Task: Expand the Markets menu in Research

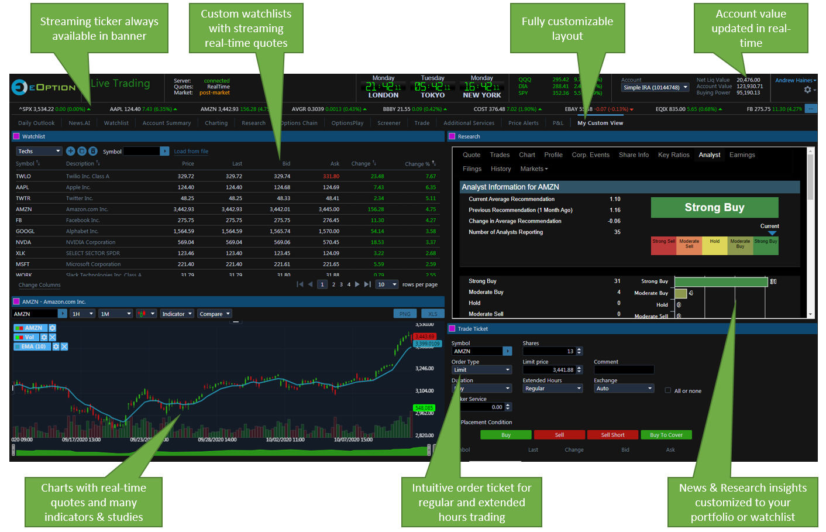Action: pos(534,169)
